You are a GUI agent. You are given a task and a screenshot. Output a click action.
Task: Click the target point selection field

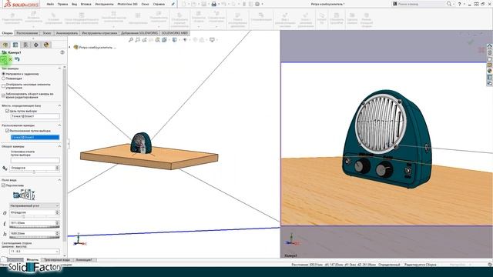click(35, 116)
